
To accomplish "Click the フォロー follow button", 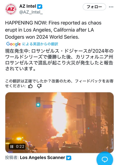I will tap(94, 7).
